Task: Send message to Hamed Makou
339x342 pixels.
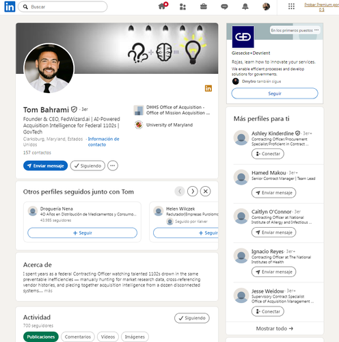Action: [273, 193]
